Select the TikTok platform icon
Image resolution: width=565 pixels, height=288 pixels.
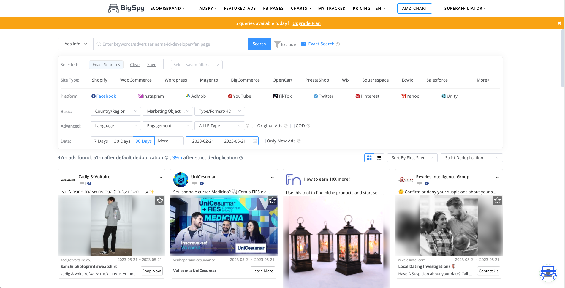[275, 96]
